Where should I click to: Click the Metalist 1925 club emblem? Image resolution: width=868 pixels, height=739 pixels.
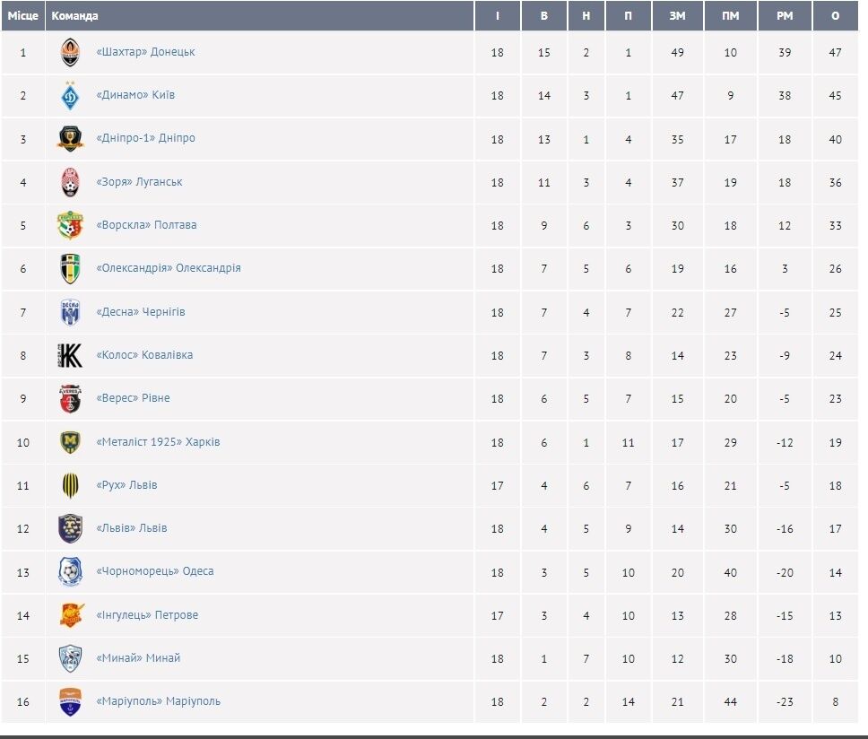tap(70, 442)
